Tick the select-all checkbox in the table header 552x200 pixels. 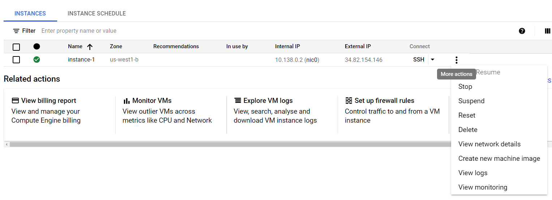[x=16, y=47]
